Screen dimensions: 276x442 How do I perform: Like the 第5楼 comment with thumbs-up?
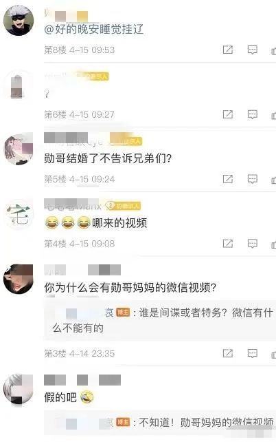pos(273,180)
